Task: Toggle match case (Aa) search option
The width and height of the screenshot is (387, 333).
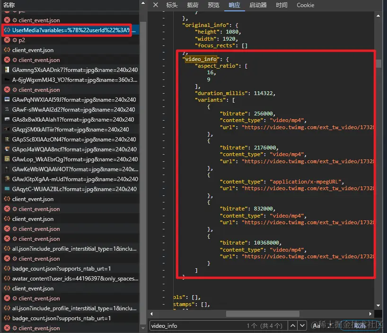Action: (x=317, y=326)
